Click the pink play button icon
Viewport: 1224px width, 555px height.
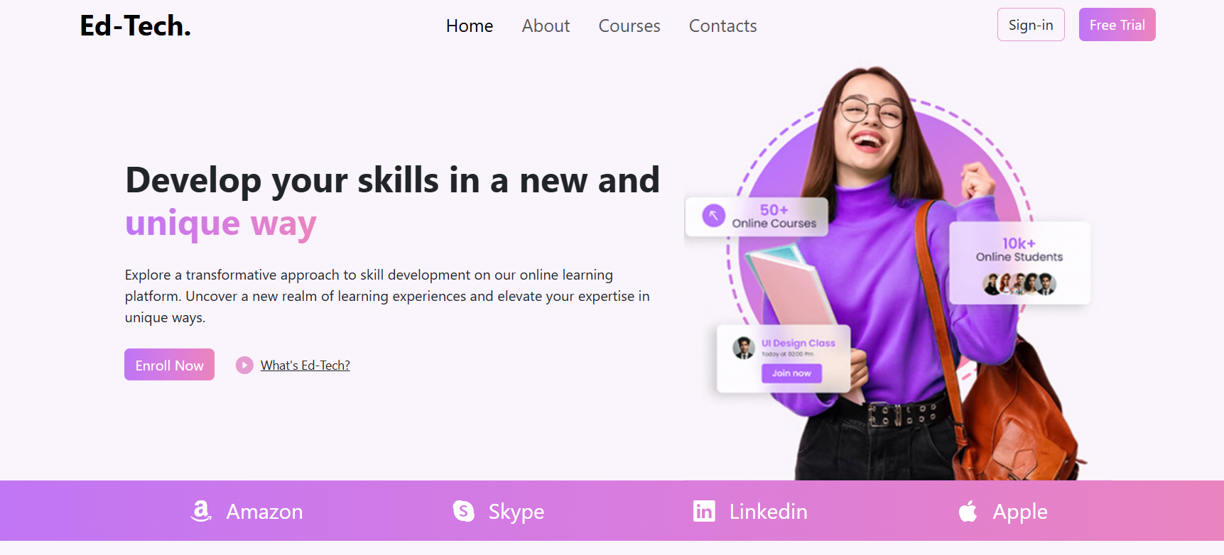244,366
